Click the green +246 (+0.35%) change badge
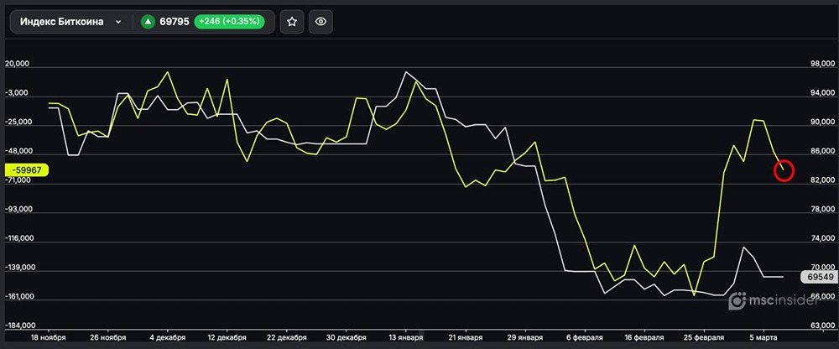This screenshot has height=349, width=839. tap(228, 23)
